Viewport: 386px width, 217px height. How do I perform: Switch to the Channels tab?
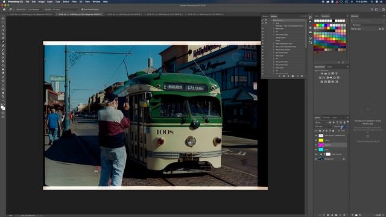click(326, 118)
